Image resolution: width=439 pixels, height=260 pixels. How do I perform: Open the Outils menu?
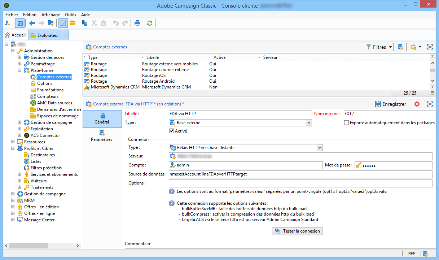(71, 15)
